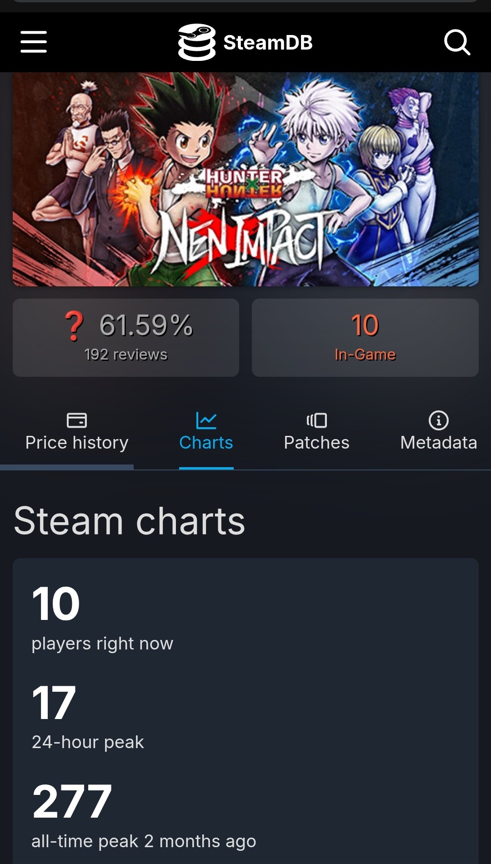The image size is (491, 864).
Task: Click the red question mark rating icon
Action: [74, 326]
